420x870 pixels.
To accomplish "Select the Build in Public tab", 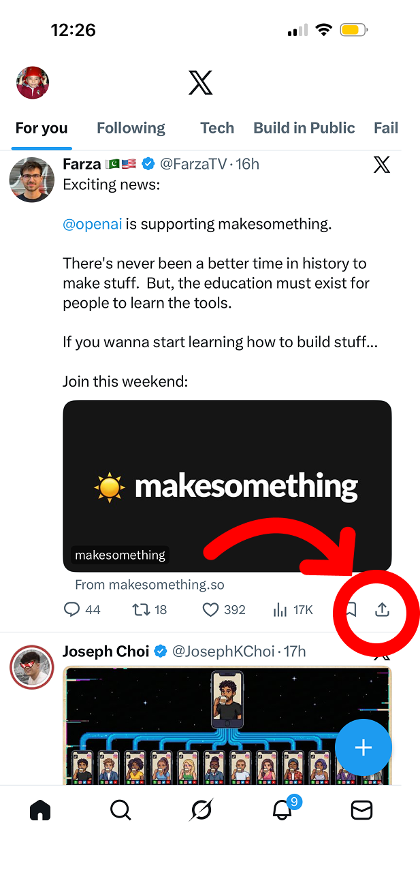I will 304,128.
